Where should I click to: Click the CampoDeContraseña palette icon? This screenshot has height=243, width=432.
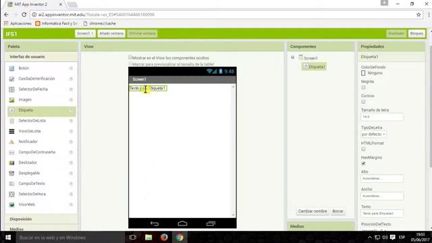click(x=11, y=152)
